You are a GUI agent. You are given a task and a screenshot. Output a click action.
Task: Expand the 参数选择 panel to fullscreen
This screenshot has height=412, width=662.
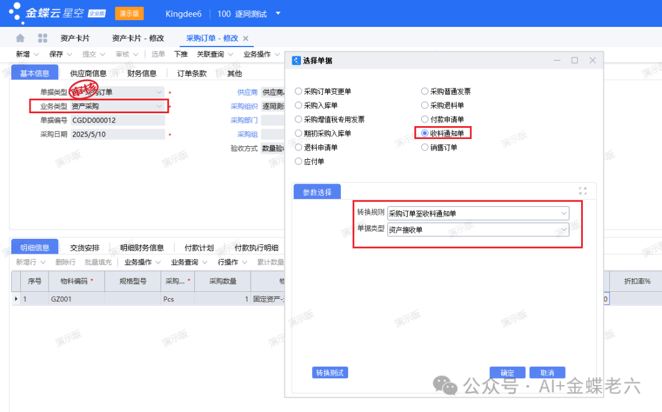(583, 191)
